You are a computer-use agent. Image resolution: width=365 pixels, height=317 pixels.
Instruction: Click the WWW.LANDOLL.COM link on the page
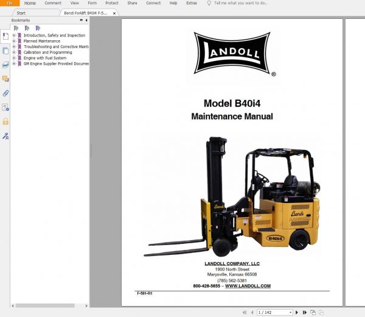click(248, 286)
